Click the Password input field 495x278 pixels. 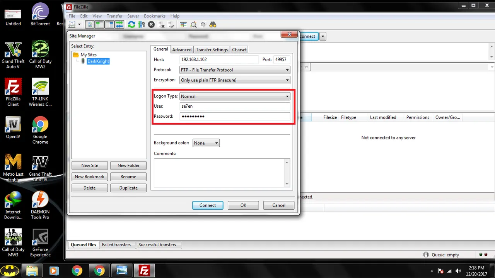click(x=235, y=116)
